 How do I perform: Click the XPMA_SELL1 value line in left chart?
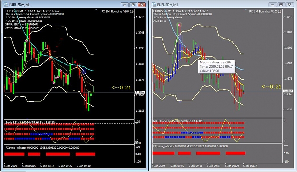click(x=22, y=28)
